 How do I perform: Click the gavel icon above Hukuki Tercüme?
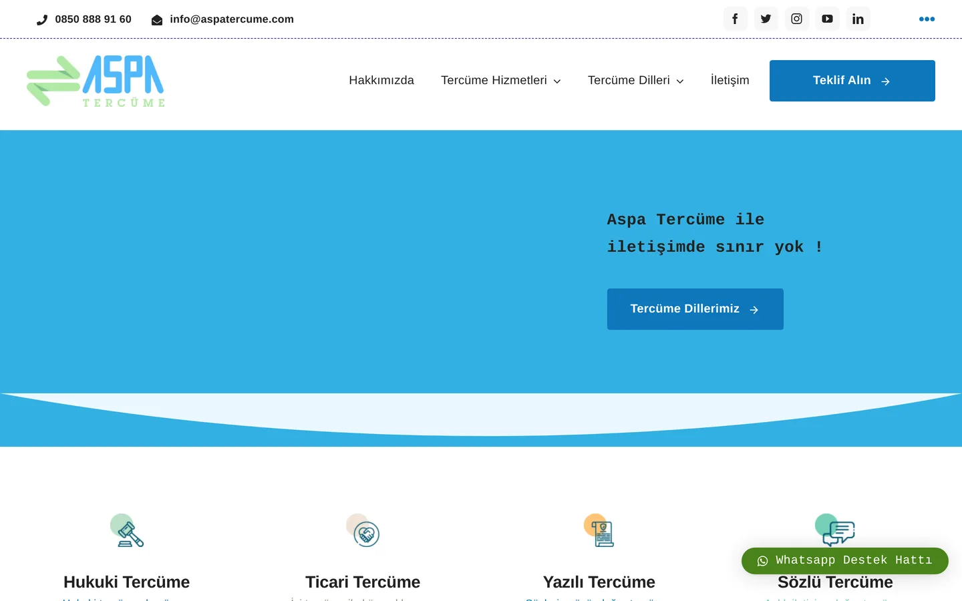(127, 530)
